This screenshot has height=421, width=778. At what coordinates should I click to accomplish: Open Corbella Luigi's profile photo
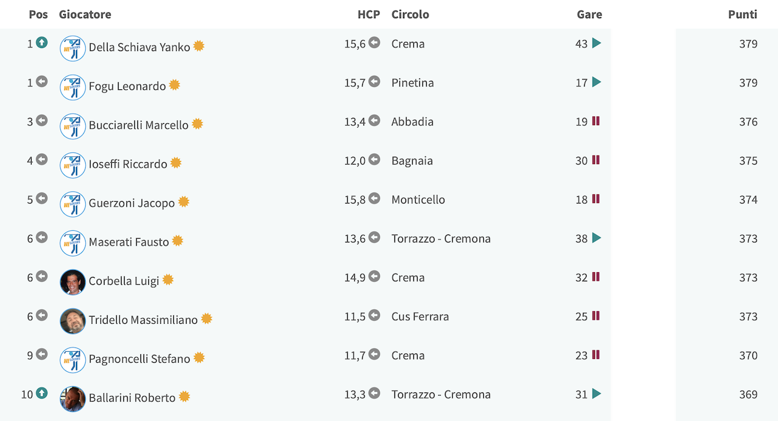73,282
